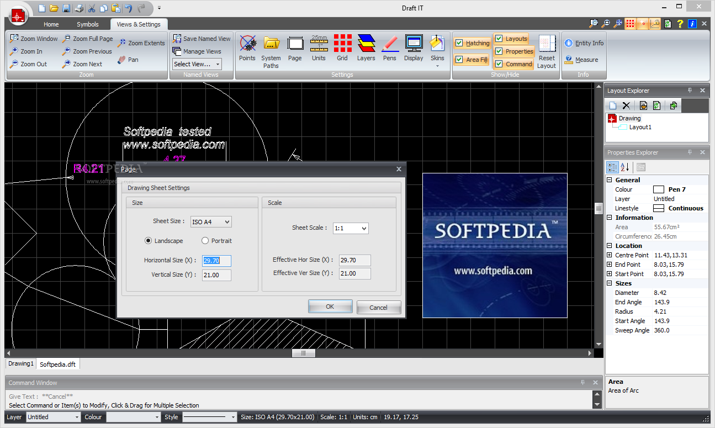The height and width of the screenshot is (428, 715).
Task: Click the Zoom Window tool
Action: point(34,39)
